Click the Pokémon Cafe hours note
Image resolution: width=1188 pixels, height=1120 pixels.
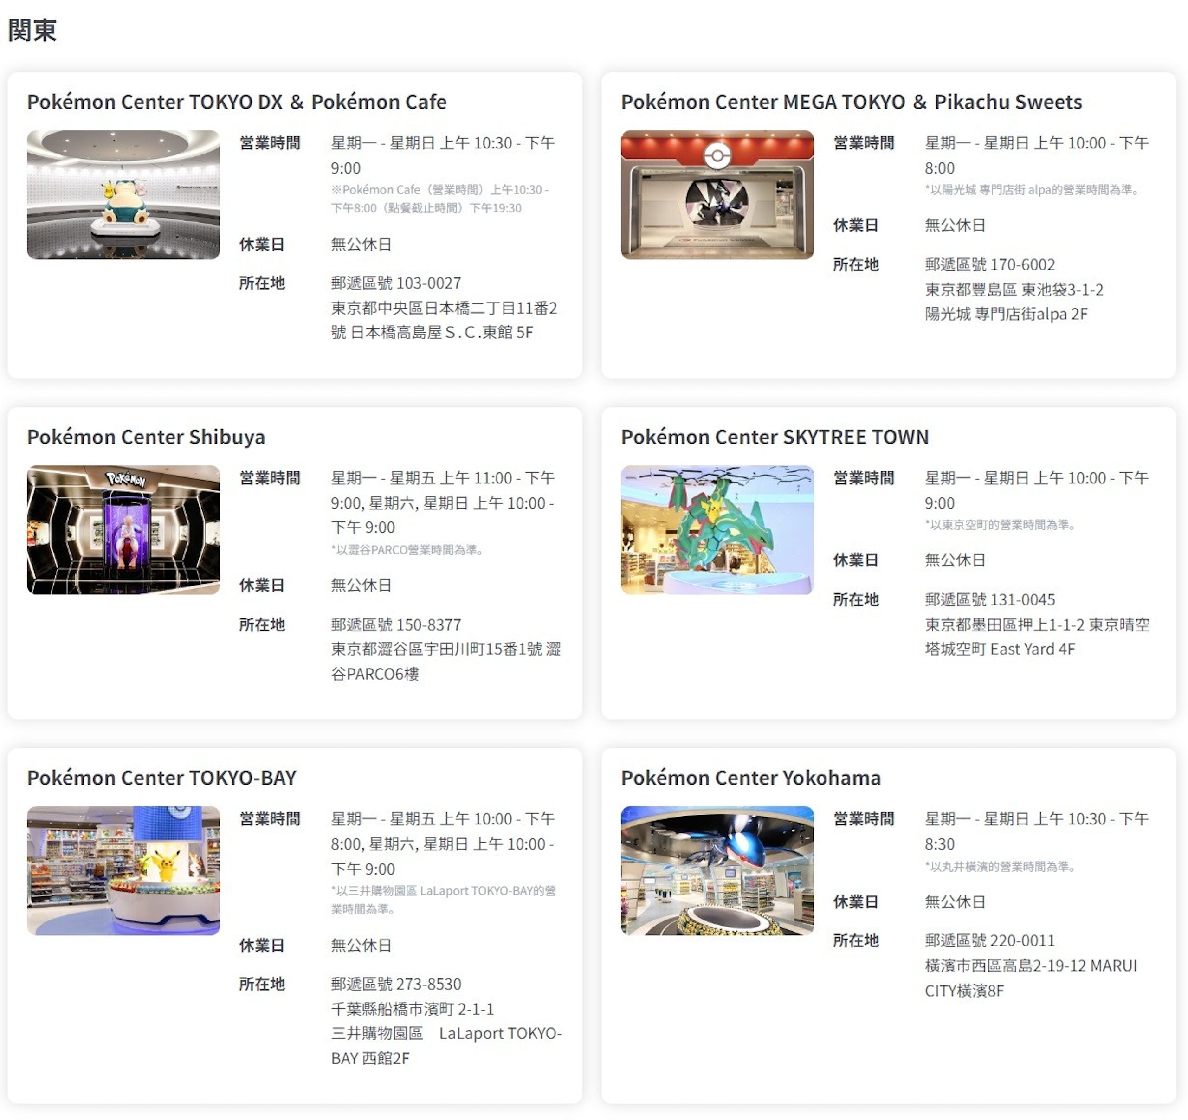pyautogui.click(x=440, y=199)
